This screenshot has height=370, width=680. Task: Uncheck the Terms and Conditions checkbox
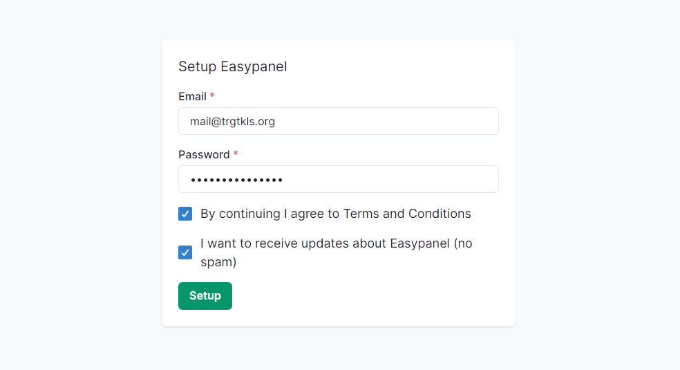[185, 214]
